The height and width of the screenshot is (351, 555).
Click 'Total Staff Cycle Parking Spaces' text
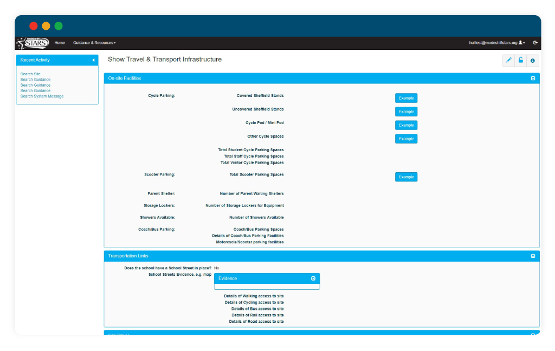[x=254, y=157]
